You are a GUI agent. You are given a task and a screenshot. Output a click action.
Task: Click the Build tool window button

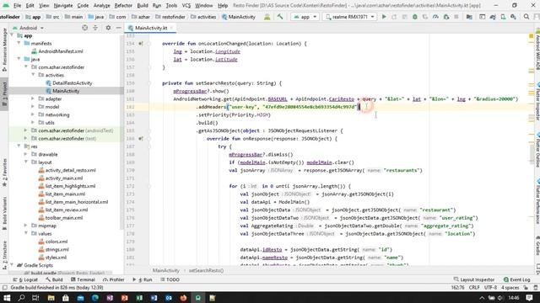click(54, 279)
